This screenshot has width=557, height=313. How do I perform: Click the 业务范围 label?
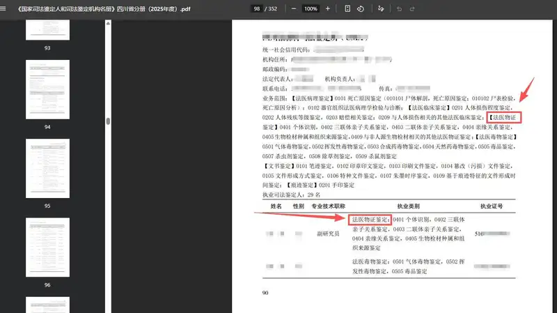point(275,98)
